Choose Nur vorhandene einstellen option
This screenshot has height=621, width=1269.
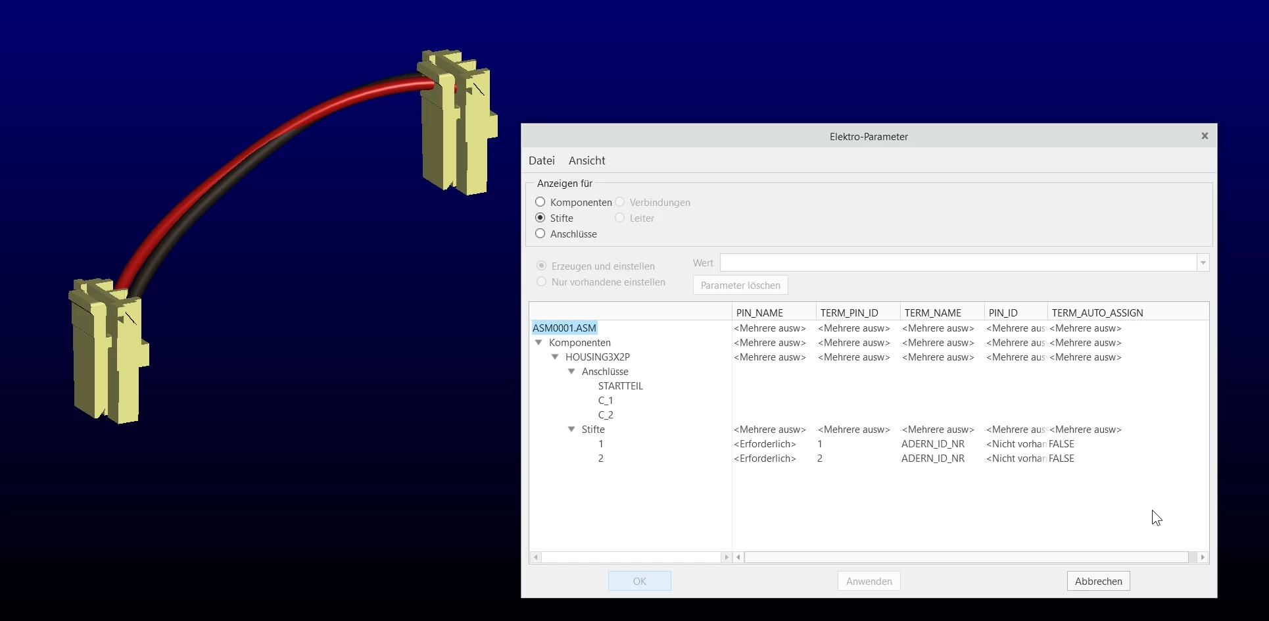point(542,282)
